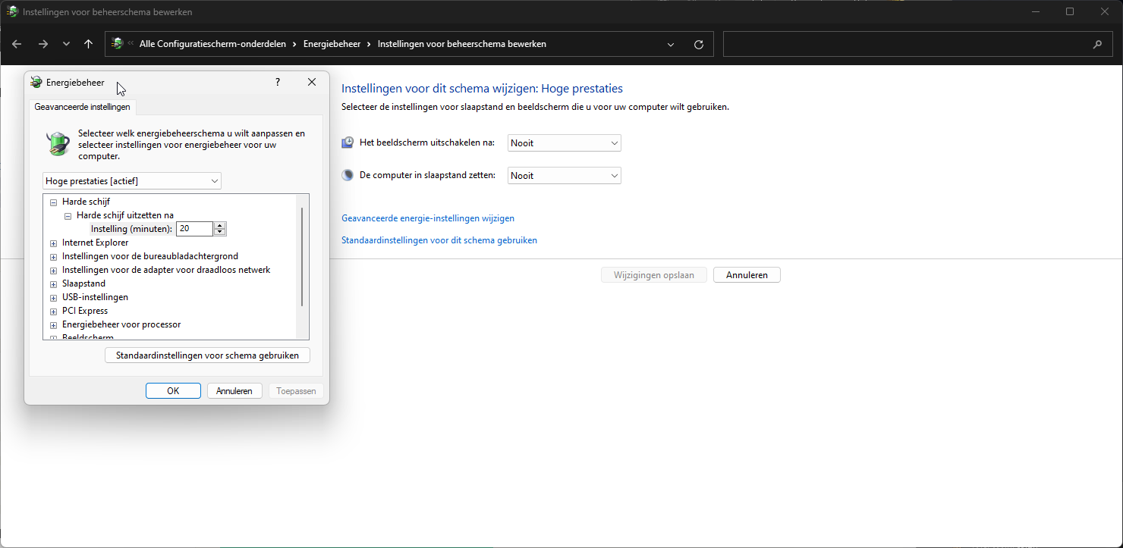The image size is (1123, 548).
Task: Expand the USB-instellingen node
Action: click(53, 298)
